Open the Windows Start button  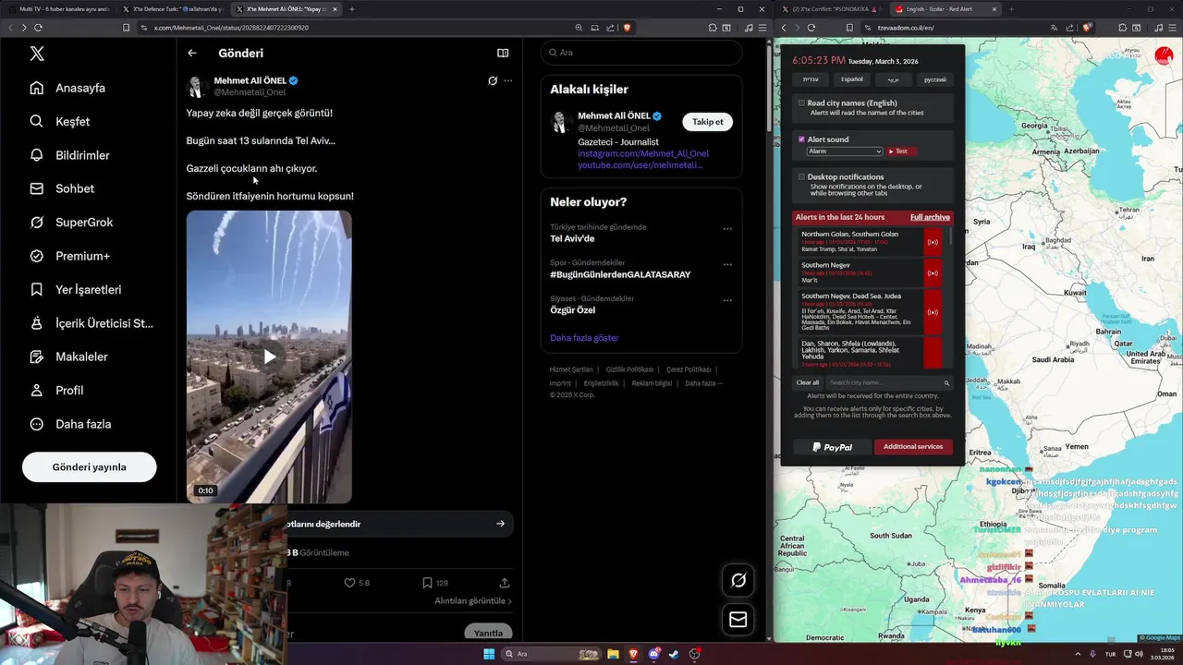(489, 654)
